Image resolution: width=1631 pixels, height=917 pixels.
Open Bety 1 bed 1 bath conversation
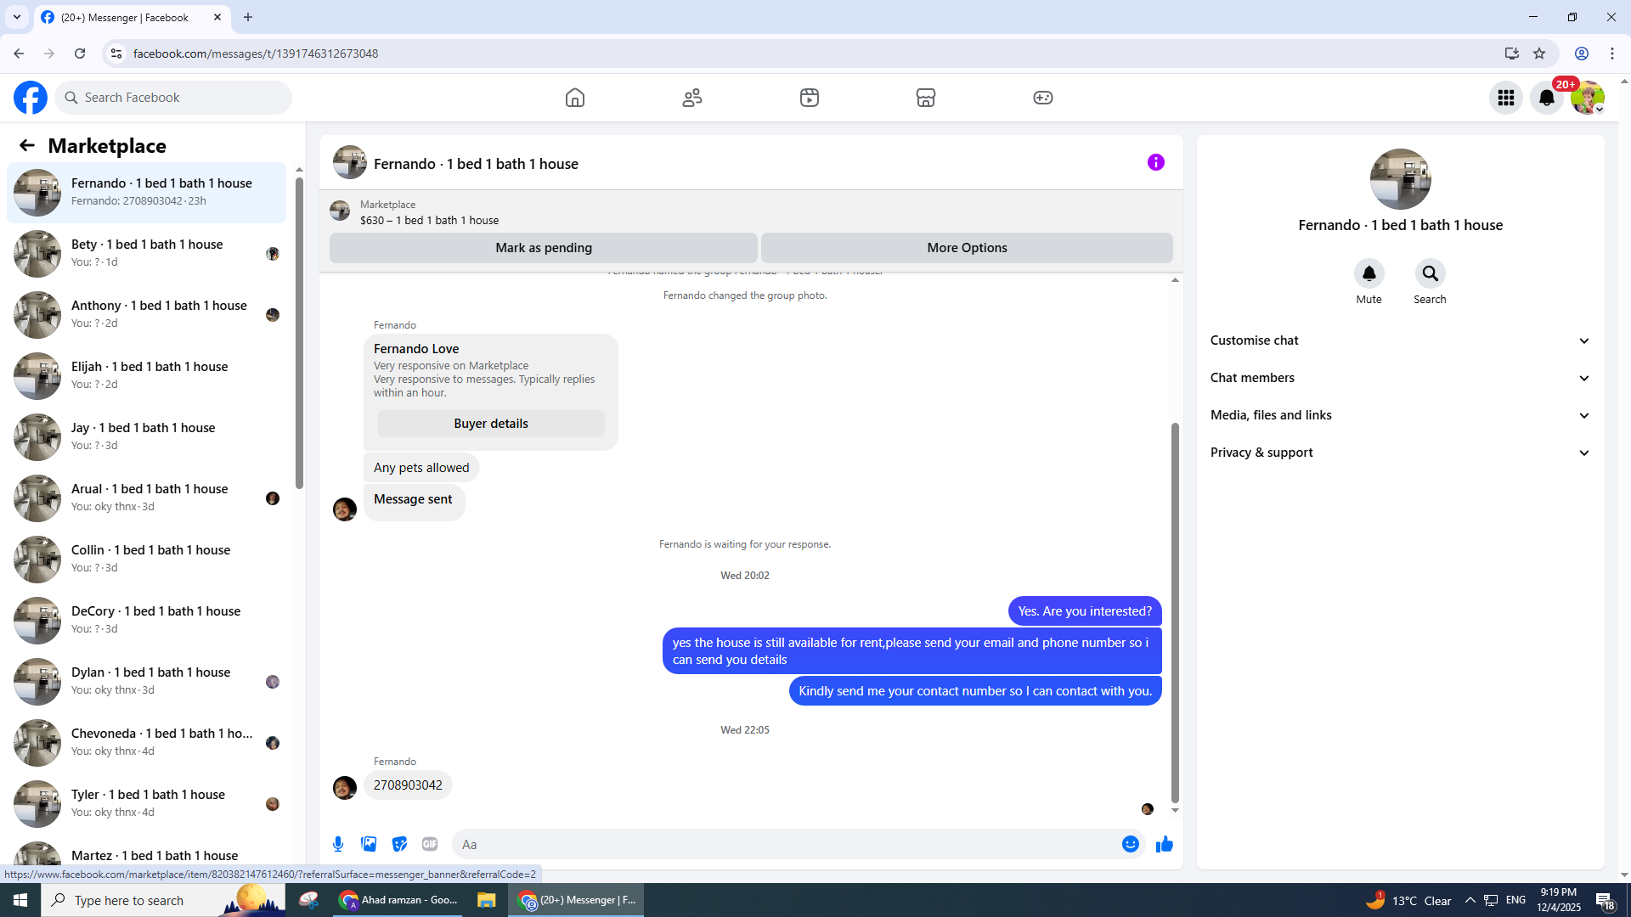pos(147,253)
